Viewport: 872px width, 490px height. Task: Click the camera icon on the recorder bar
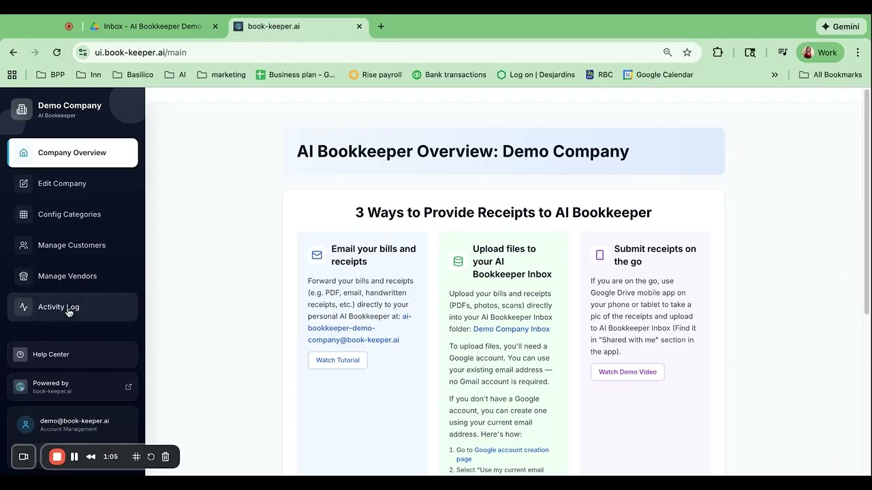pyautogui.click(x=23, y=457)
